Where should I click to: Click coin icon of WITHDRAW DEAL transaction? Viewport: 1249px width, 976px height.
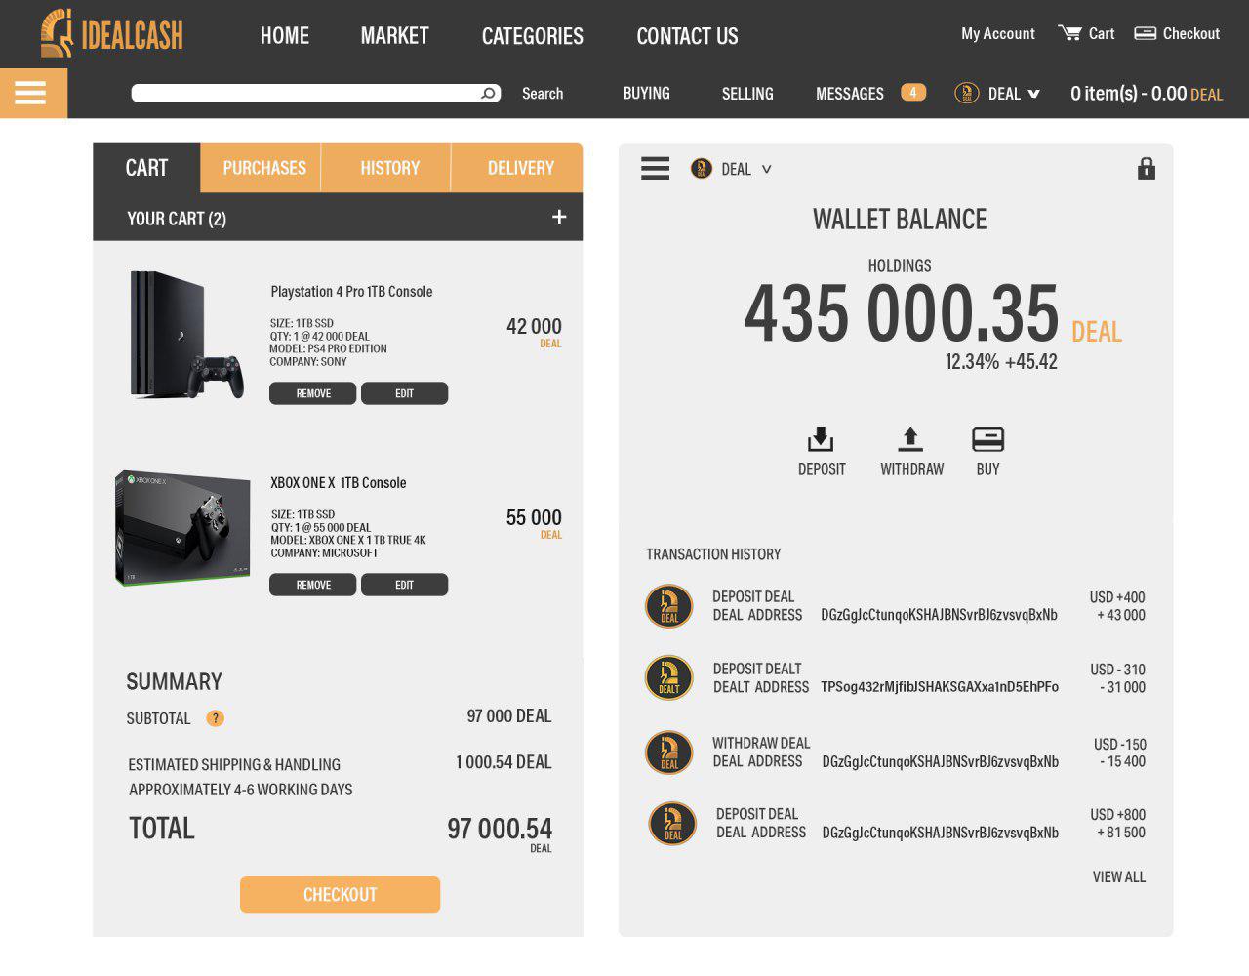click(x=669, y=752)
